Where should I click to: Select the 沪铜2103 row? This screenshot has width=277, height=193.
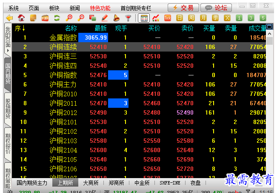[139, 141]
